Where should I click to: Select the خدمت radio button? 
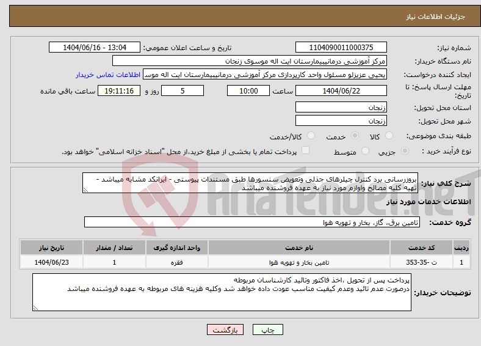[355, 136]
